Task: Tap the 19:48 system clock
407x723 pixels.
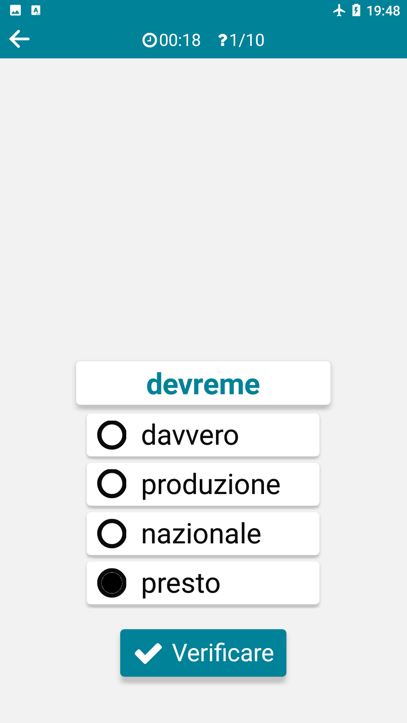Action: (x=383, y=11)
